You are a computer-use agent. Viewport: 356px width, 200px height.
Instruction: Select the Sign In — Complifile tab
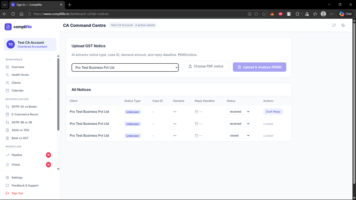[37, 5]
